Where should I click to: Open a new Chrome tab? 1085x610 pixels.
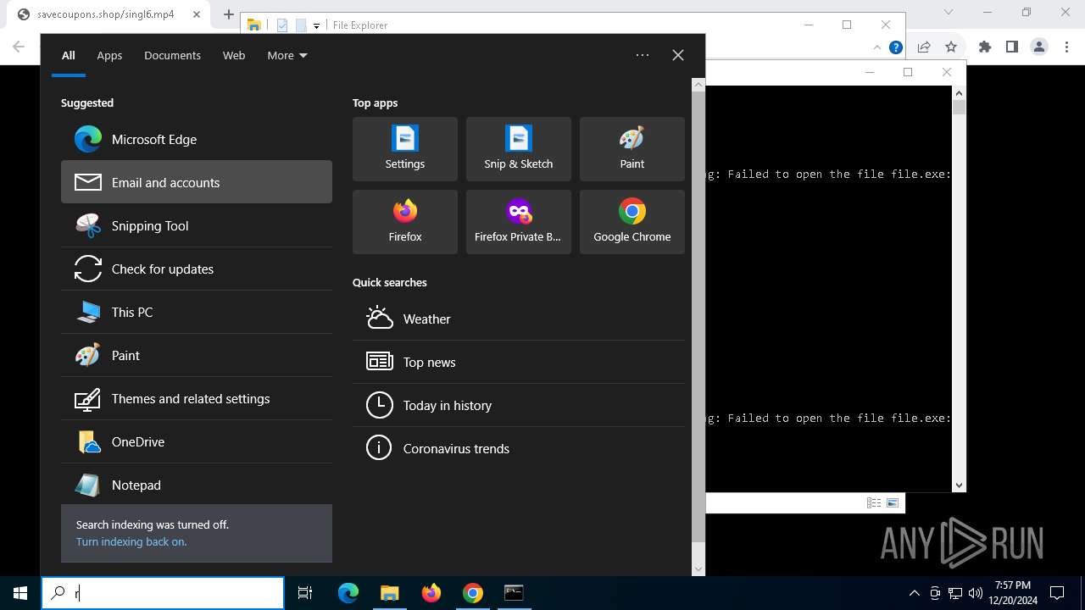tap(229, 14)
